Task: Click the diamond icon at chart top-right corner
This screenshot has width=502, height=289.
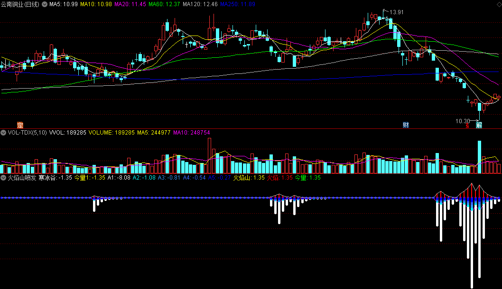Action: coord(499,4)
